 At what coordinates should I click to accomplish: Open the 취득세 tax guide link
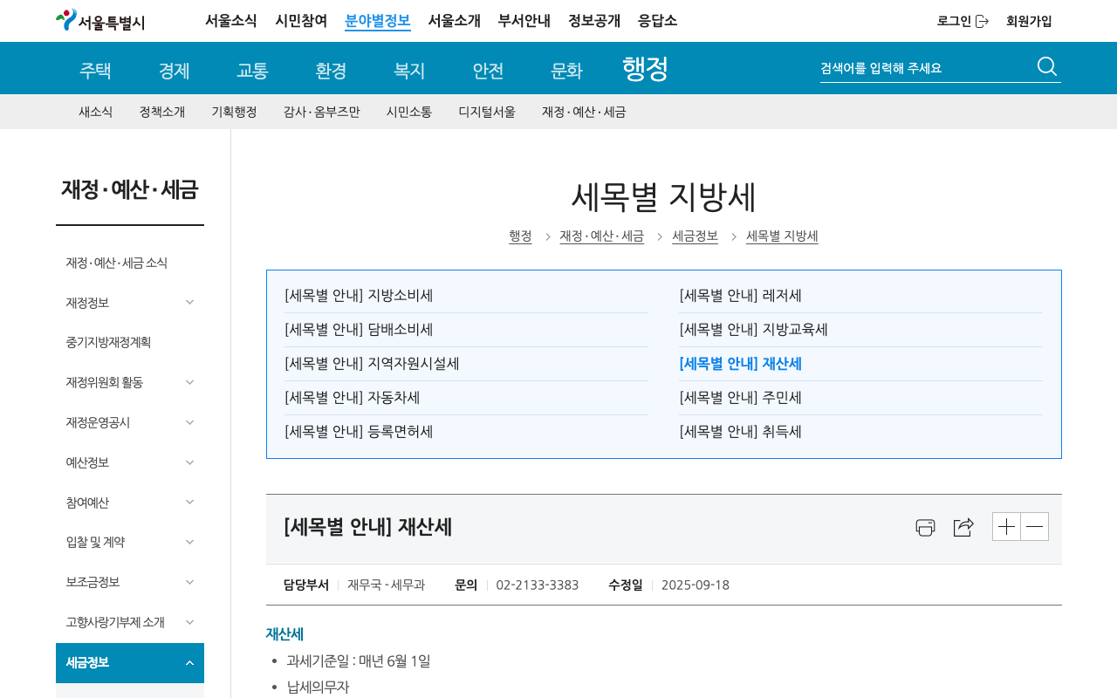tap(741, 431)
